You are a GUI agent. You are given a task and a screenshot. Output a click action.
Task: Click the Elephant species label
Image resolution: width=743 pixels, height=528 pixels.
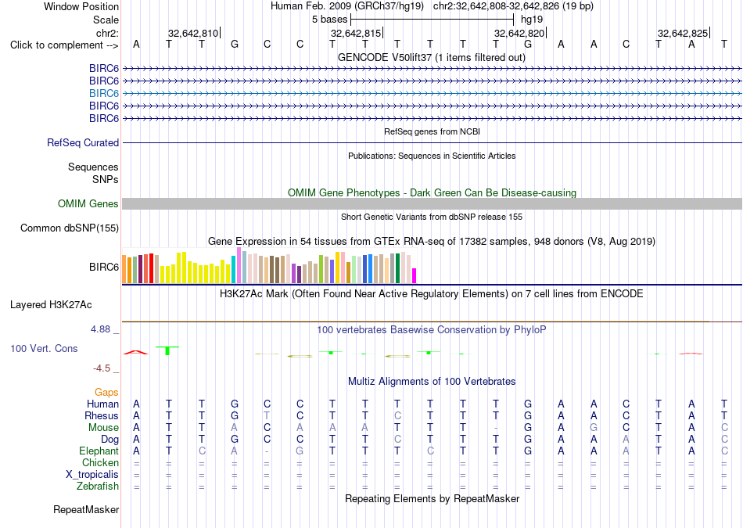99,451
